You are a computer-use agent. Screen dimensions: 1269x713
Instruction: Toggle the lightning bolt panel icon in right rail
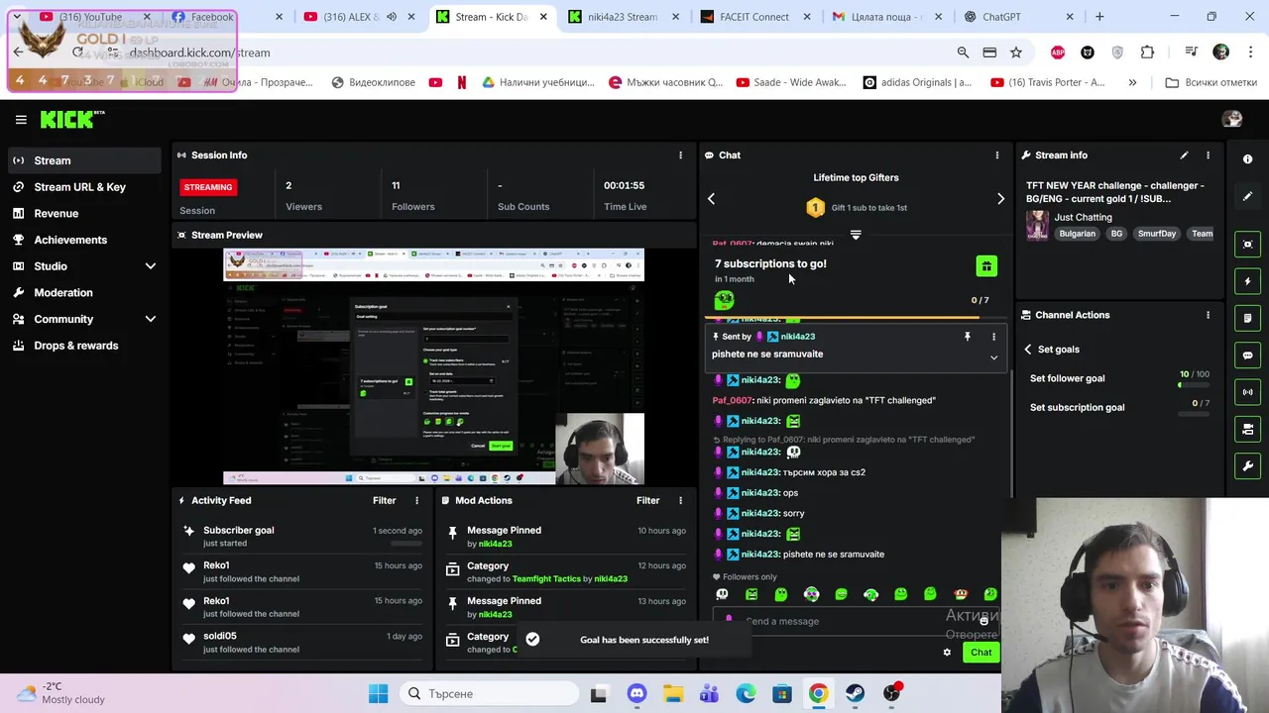pyautogui.click(x=1247, y=281)
